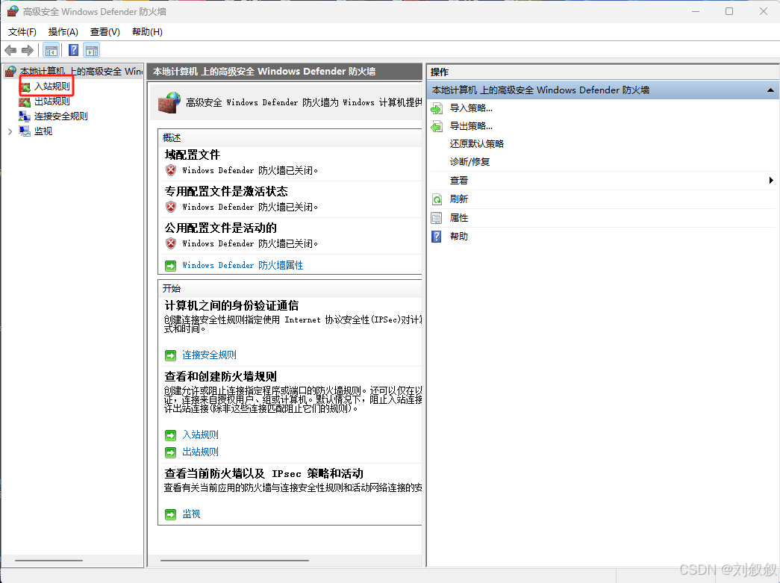Click the back navigation arrow
This screenshot has height=583, width=780.
coord(10,50)
